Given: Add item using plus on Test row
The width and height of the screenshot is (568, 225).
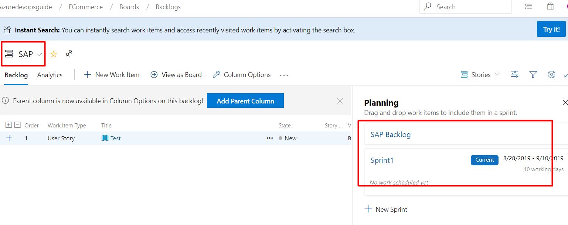Looking at the screenshot, I should click(x=9, y=138).
